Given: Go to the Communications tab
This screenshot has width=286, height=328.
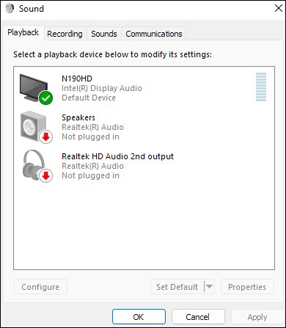Looking at the screenshot, I should coord(154,34).
